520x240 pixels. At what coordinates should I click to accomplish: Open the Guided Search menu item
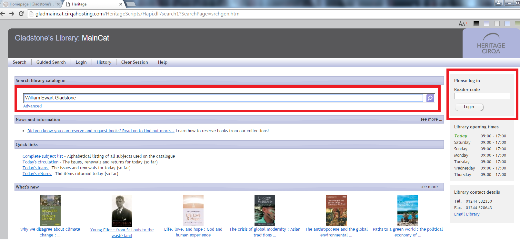coord(51,62)
